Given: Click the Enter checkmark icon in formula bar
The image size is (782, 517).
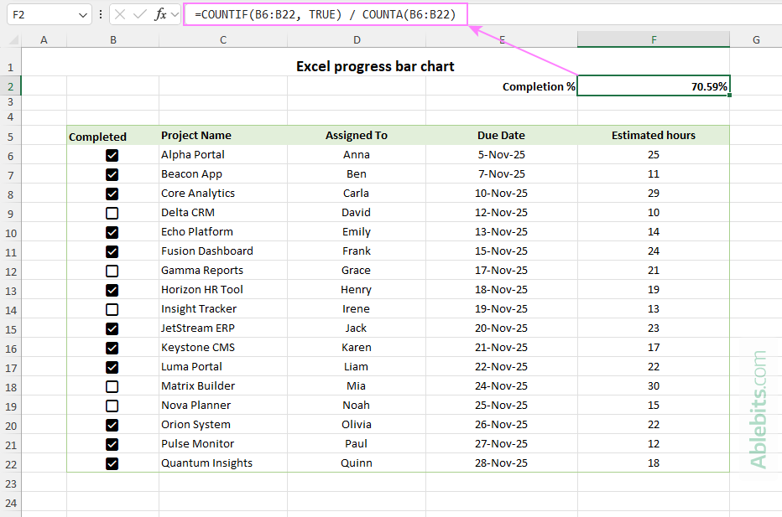Looking at the screenshot, I should 140,14.
